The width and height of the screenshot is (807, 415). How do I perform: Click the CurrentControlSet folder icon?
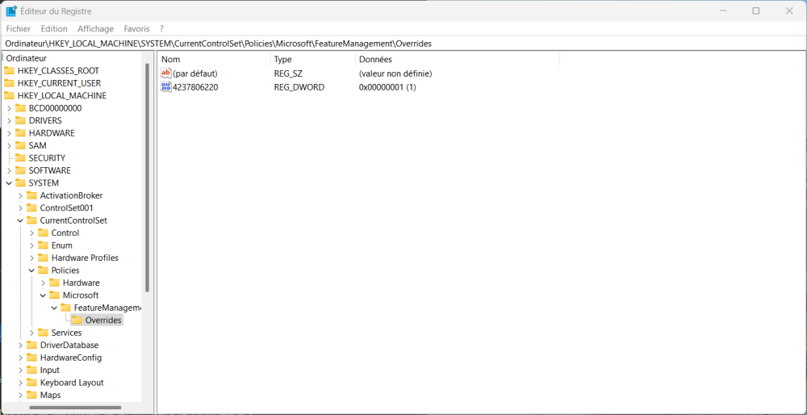point(31,220)
